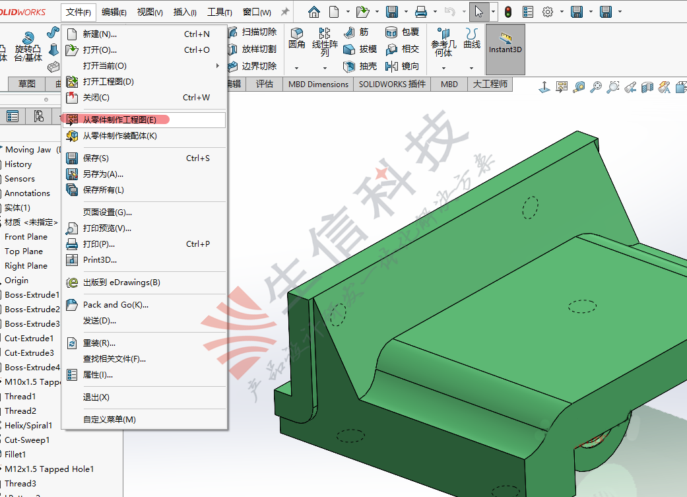This screenshot has height=497, width=687.
Task: Click the New document icon in toolbar
Action: tap(334, 12)
